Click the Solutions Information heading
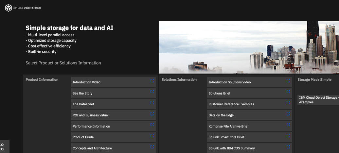 pos(179,79)
